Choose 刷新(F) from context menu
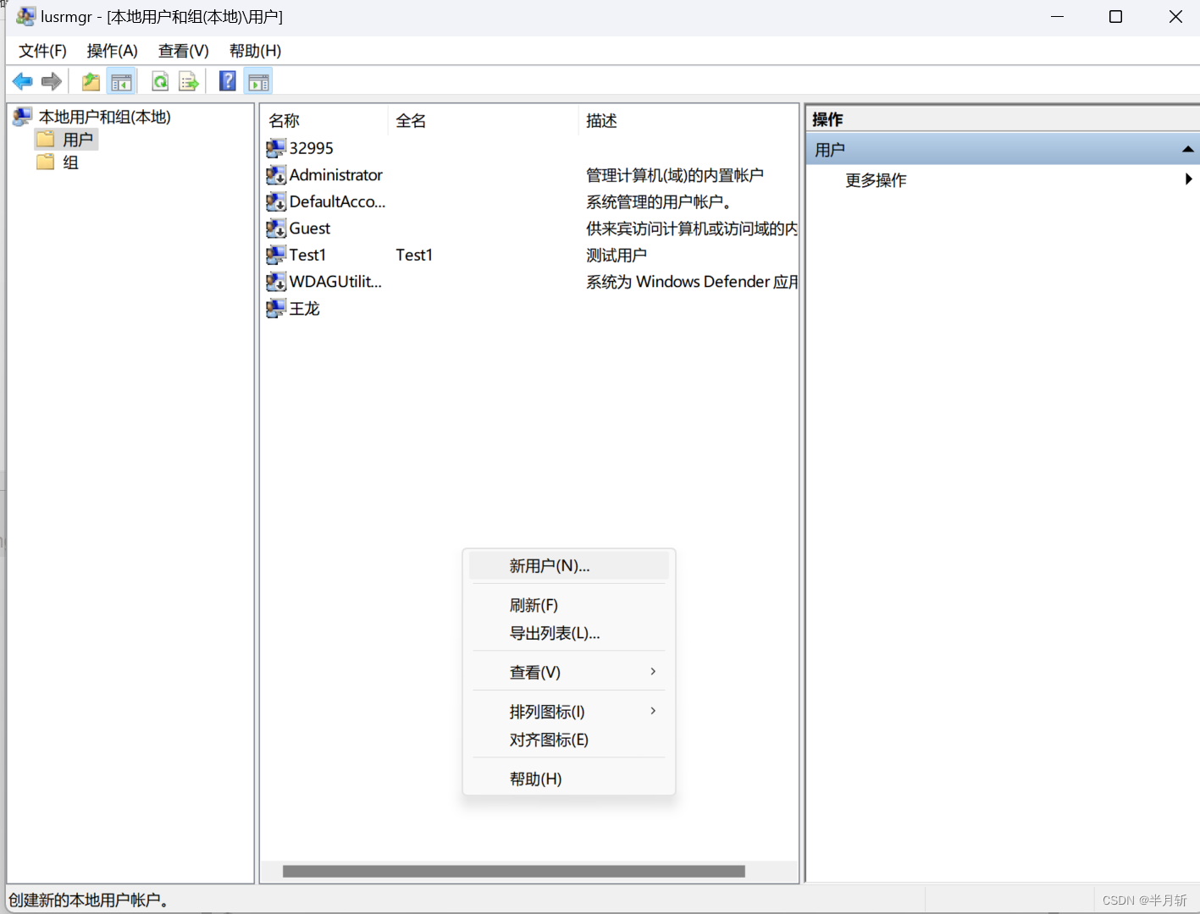 [x=569, y=605]
